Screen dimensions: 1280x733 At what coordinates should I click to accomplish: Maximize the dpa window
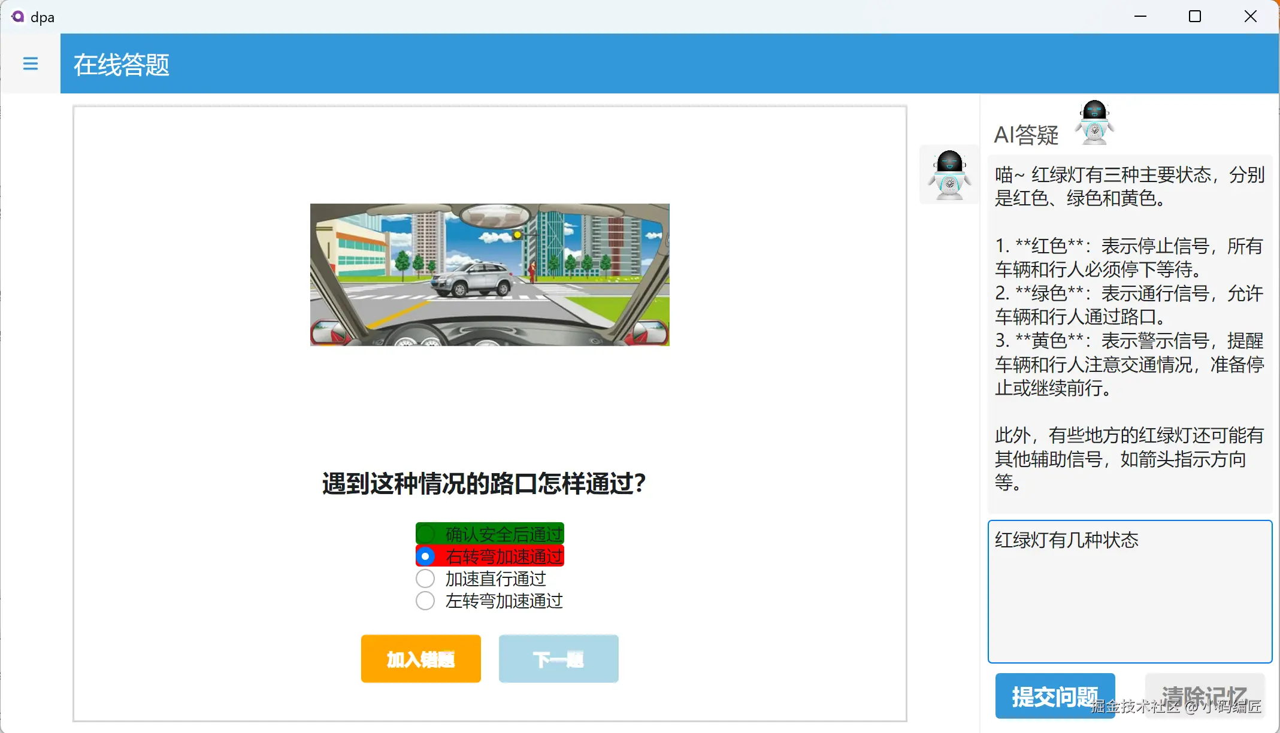point(1194,17)
